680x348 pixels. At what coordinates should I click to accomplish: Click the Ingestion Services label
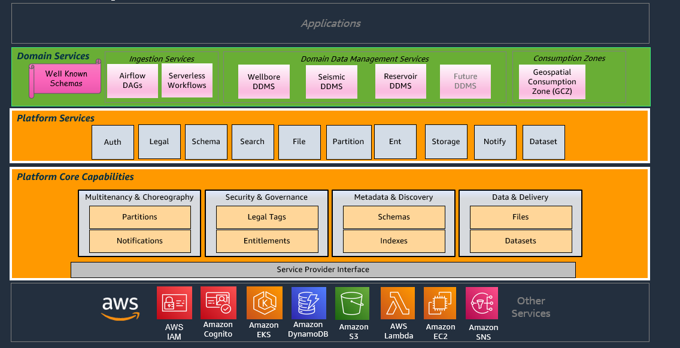[x=162, y=59]
